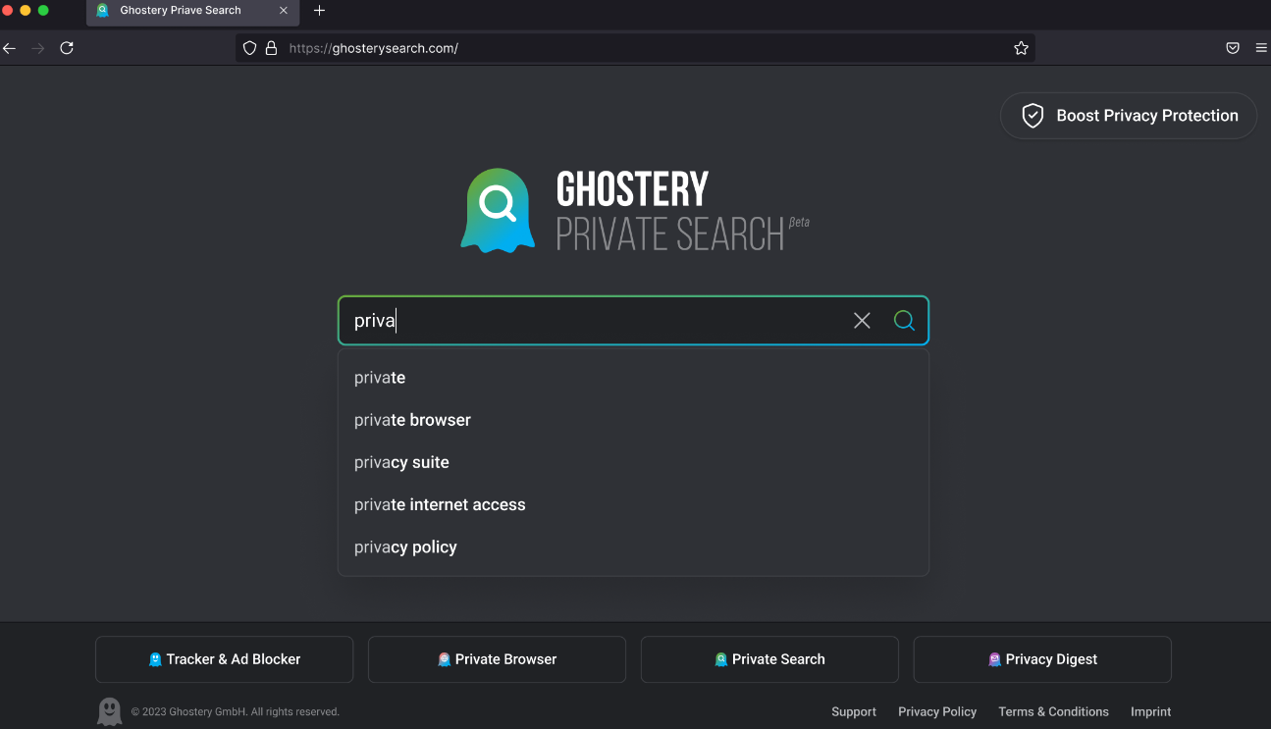
Task: Bookmark this page with the star
Action: coord(1021,48)
